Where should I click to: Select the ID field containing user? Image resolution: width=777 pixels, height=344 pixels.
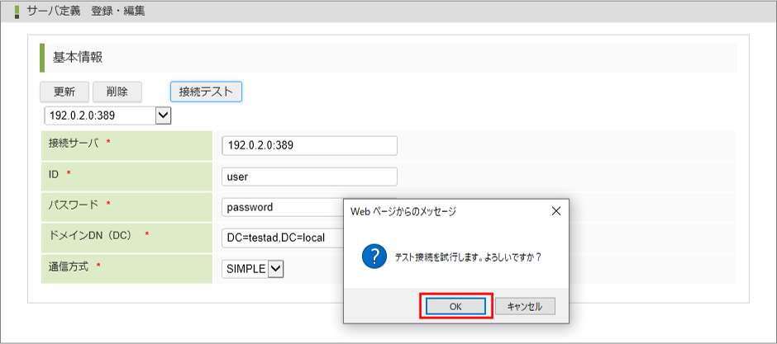tap(309, 177)
